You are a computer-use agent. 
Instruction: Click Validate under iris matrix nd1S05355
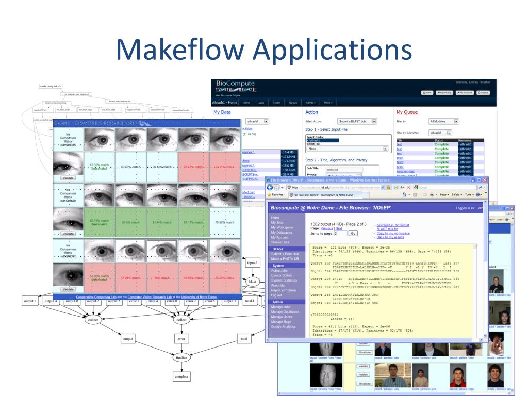[68, 178]
